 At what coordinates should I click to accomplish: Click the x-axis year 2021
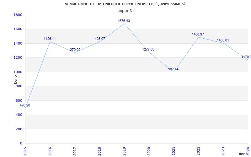click(x=174, y=151)
